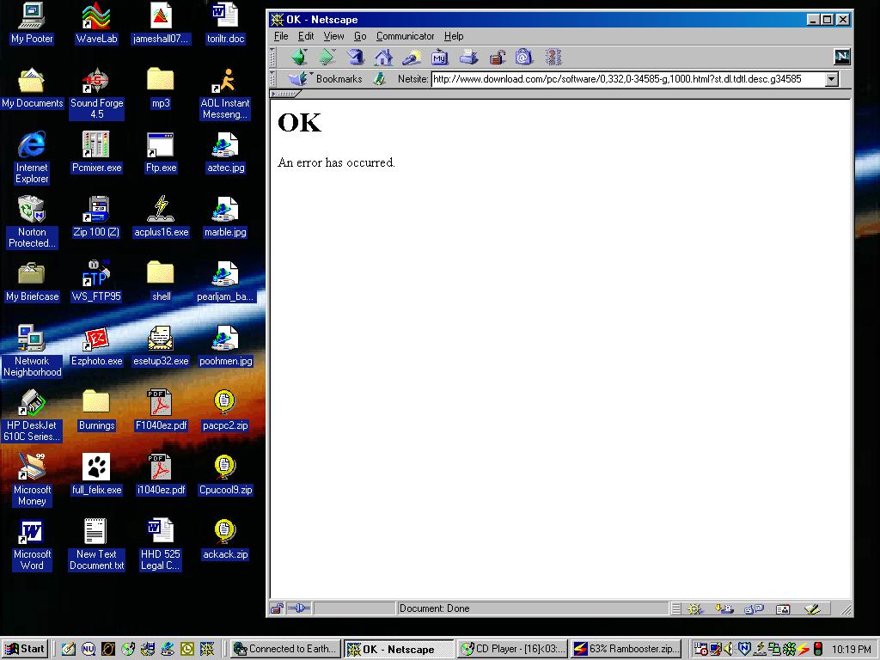Open My Netscape toolbar icon
Screen dimensions: 880x660
[x=439, y=58]
